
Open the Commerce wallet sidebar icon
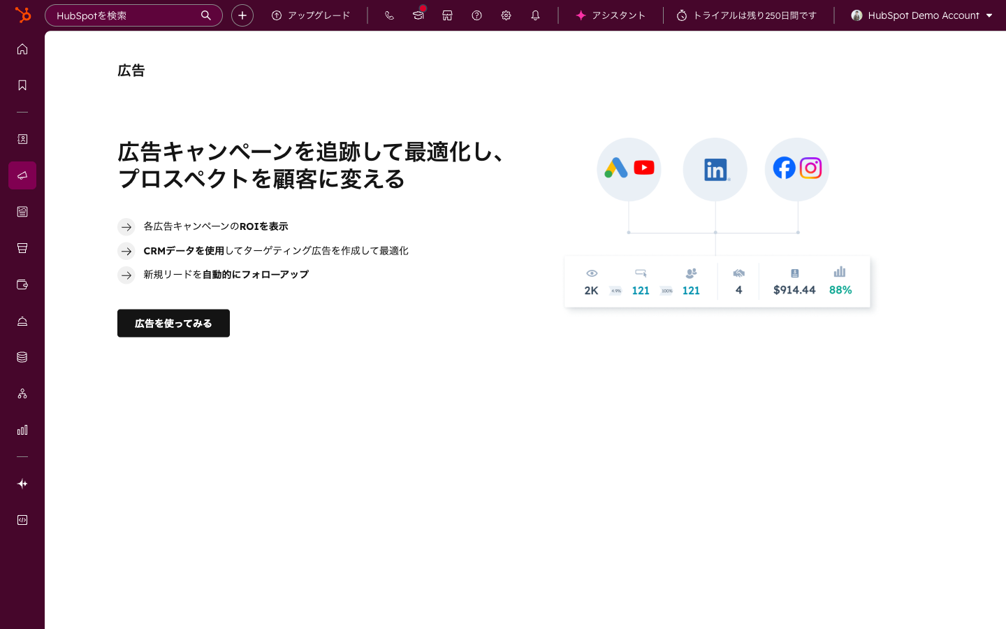coord(22,284)
